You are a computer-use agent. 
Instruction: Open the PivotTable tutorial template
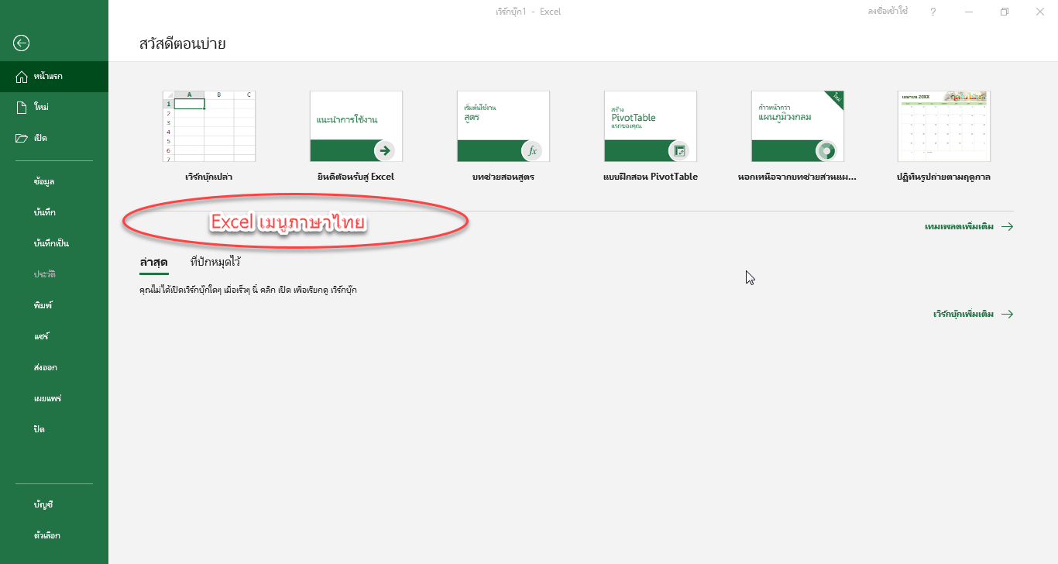click(651, 126)
